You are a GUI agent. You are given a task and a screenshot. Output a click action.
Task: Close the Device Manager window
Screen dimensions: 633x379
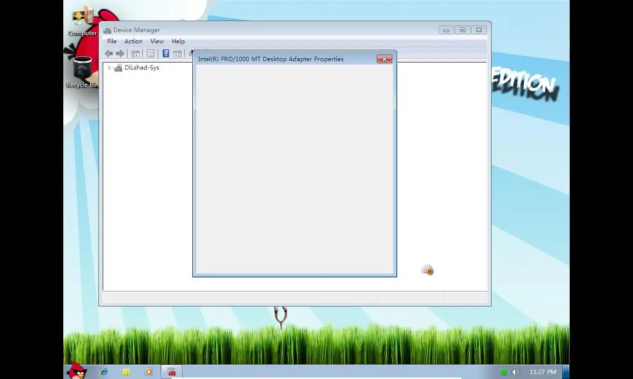pos(479,30)
